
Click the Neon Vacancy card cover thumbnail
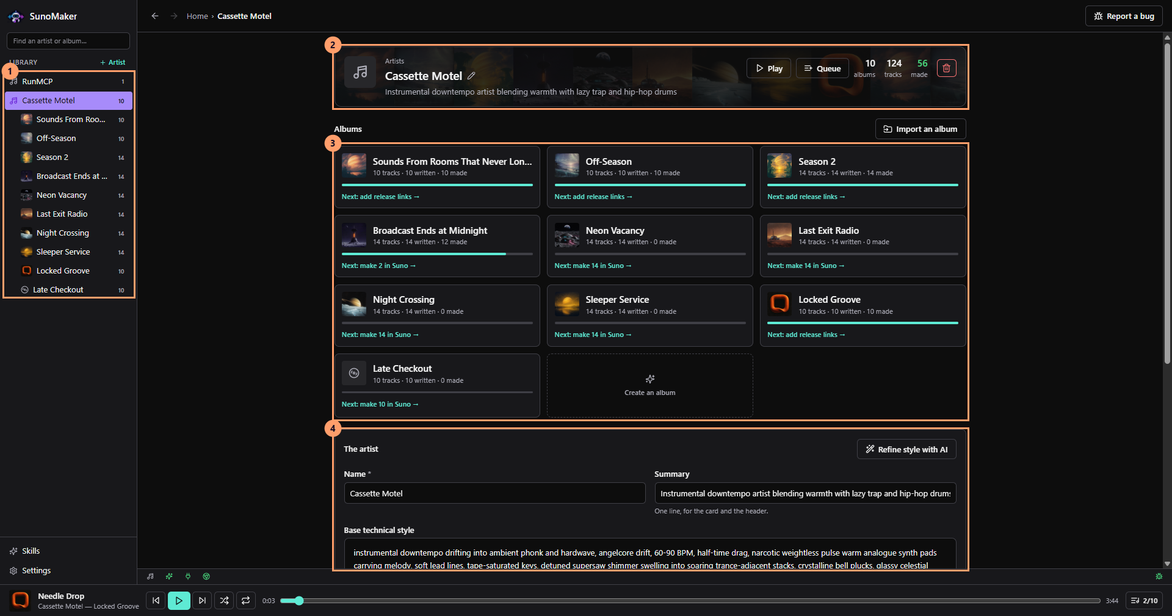(567, 235)
